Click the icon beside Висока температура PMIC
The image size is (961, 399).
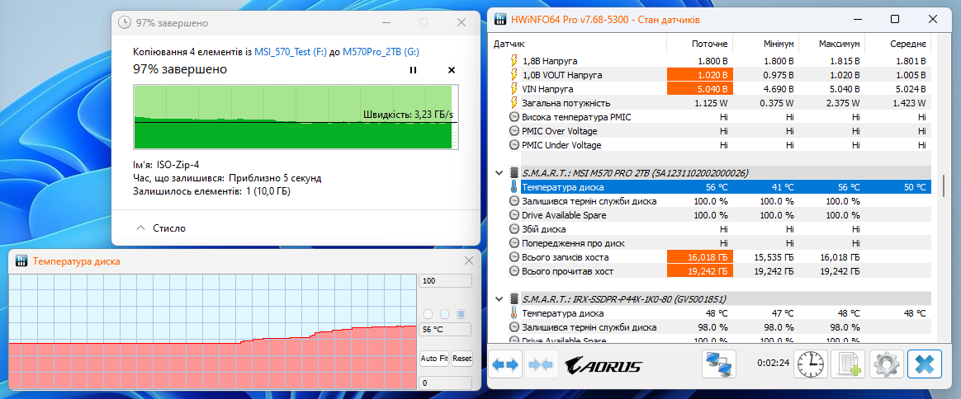514,117
